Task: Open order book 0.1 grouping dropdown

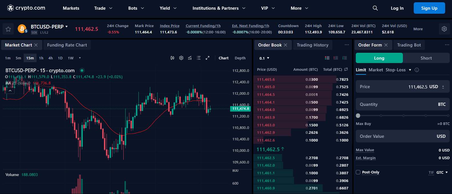Action: click(264, 58)
